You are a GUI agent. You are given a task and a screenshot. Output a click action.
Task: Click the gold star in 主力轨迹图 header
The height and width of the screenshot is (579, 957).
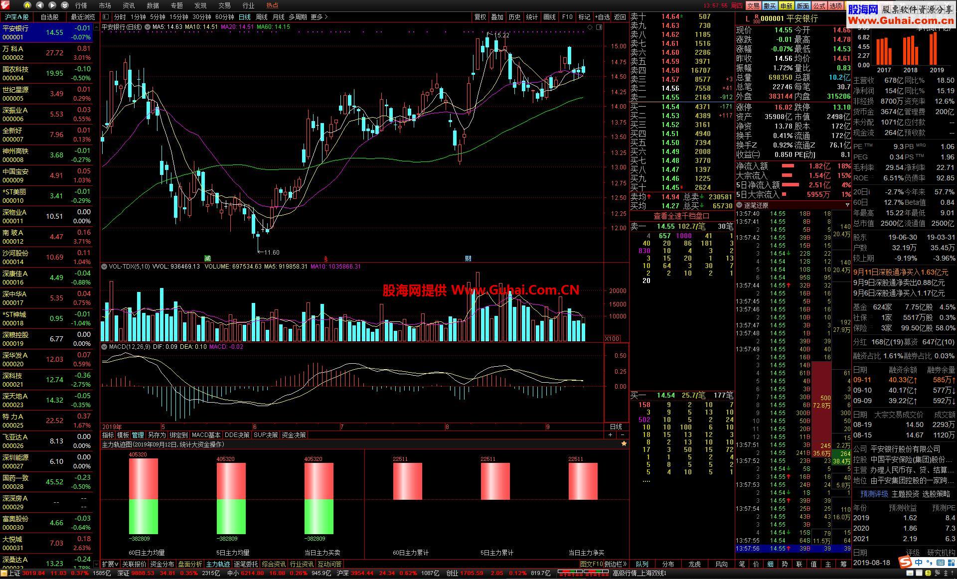pyautogui.click(x=624, y=443)
